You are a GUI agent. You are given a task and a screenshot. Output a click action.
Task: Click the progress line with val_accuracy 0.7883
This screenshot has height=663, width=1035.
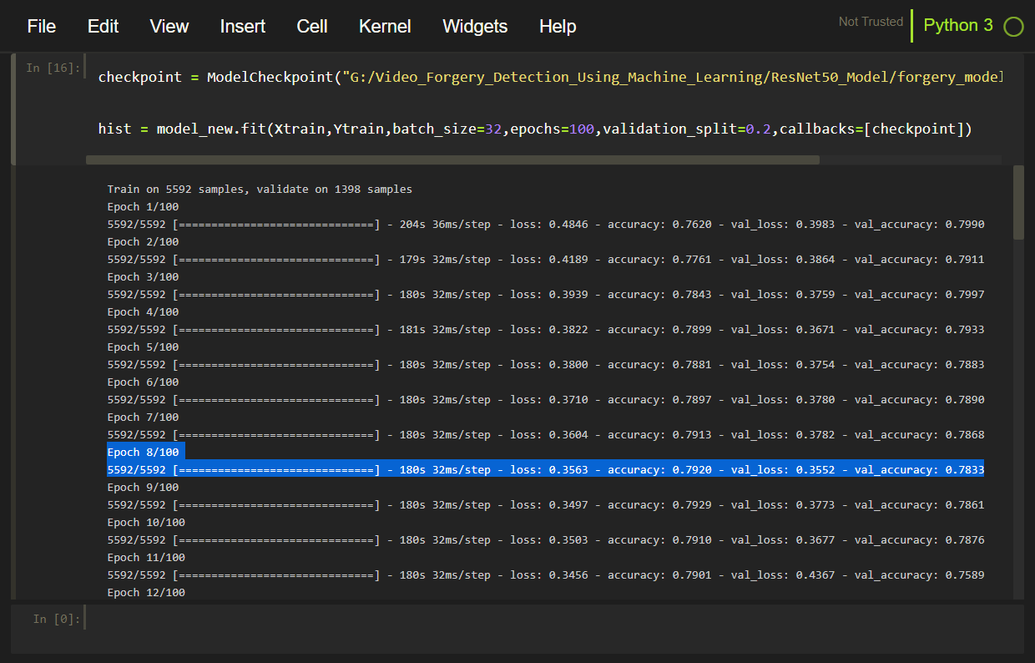[546, 365]
